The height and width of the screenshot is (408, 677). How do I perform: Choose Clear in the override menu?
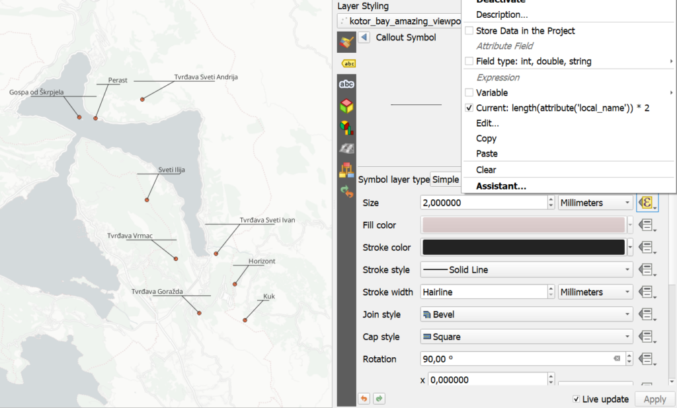click(486, 170)
